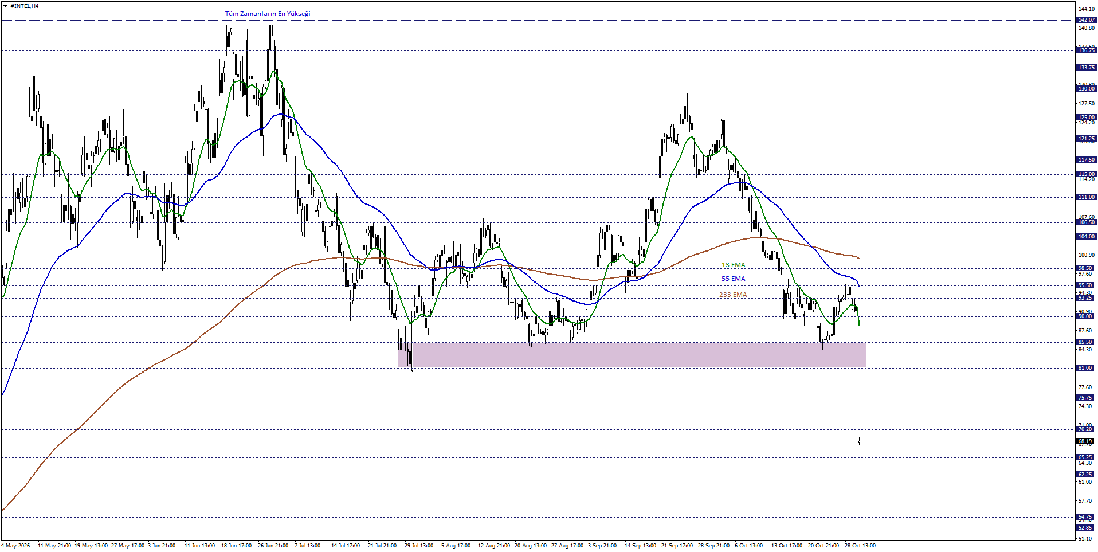Click the 85.50 level price tag

[1086, 342]
